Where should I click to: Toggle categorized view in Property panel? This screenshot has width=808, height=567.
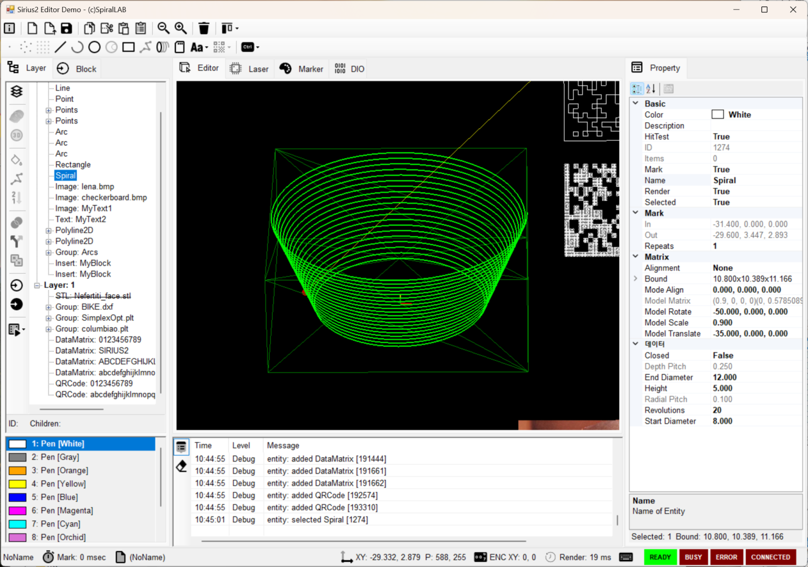click(x=637, y=89)
